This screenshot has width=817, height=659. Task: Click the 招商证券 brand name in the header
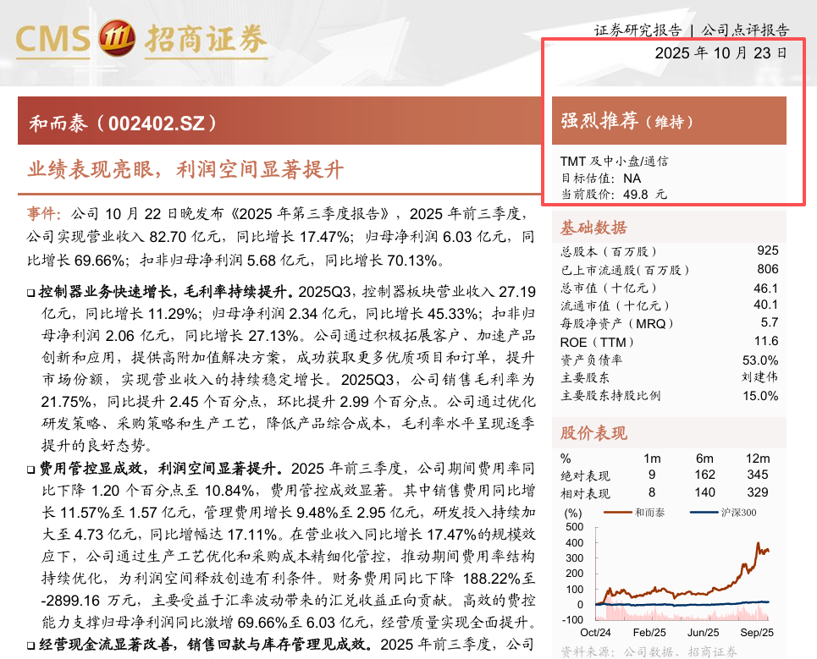(206, 39)
